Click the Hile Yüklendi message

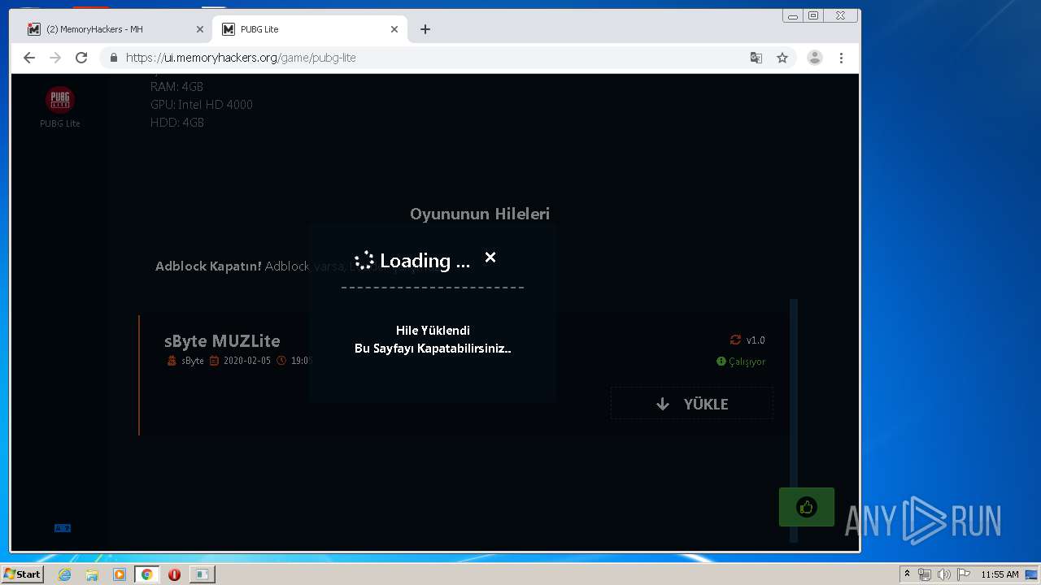433,331
